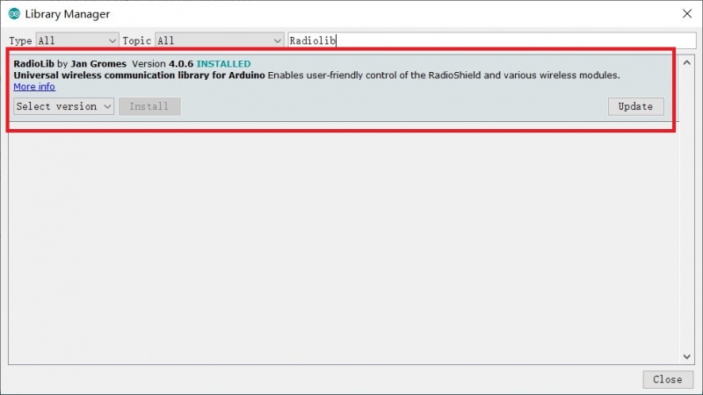Click the scrollbar up arrow
The height and width of the screenshot is (395, 703).
687,63
